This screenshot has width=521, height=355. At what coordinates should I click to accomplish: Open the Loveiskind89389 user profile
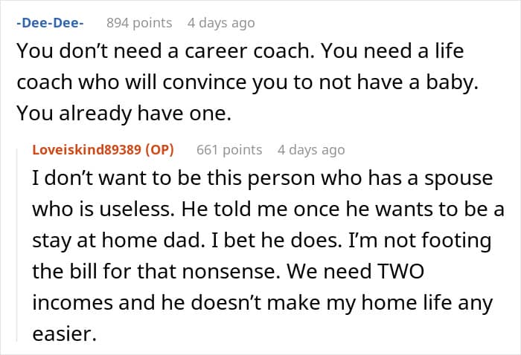88,149
